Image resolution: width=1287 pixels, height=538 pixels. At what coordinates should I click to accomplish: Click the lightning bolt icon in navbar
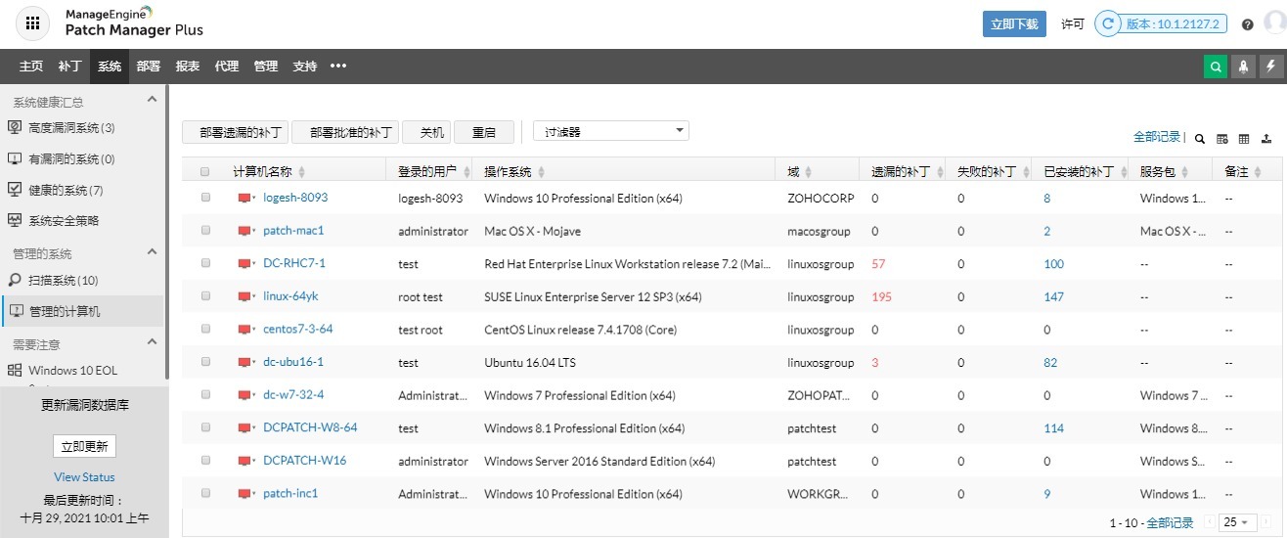(x=1270, y=67)
